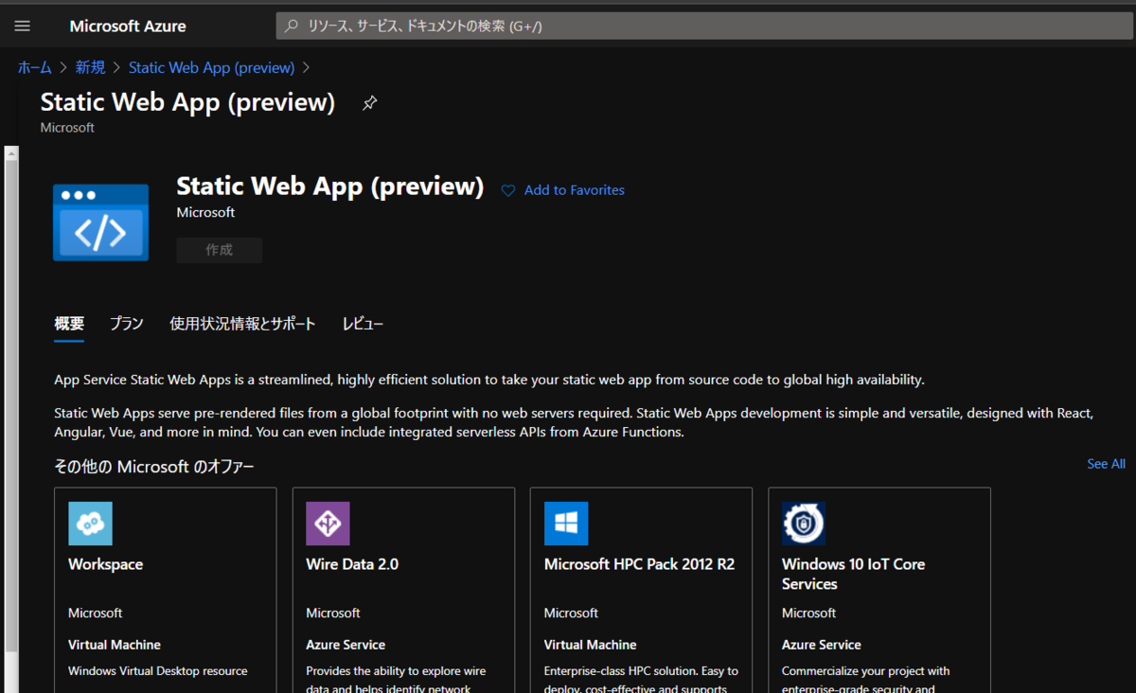Switch to the レビュー tab

[x=363, y=324]
